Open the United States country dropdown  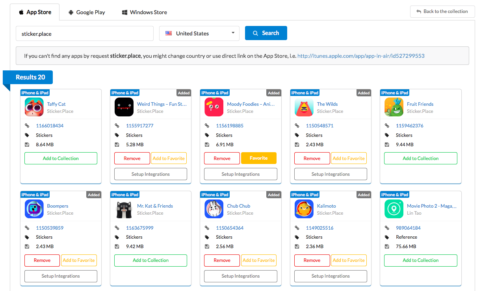pyautogui.click(x=199, y=33)
